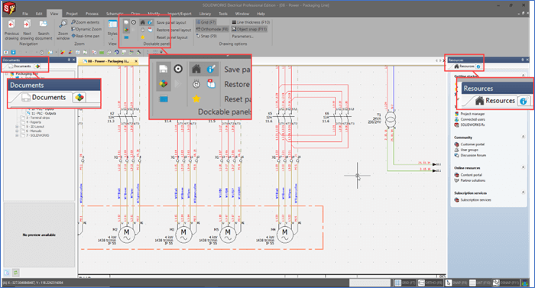Toggle Line thickness (F10) in ribbon

(251, 22)
